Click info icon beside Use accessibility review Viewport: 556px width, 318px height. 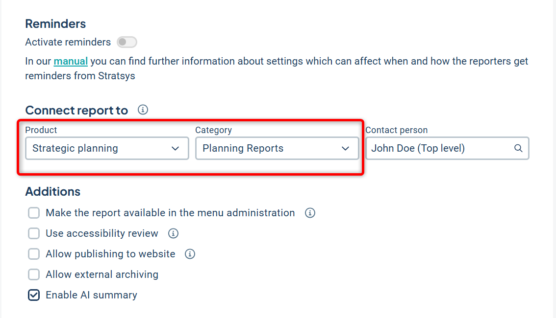click(x=173, y=233)
